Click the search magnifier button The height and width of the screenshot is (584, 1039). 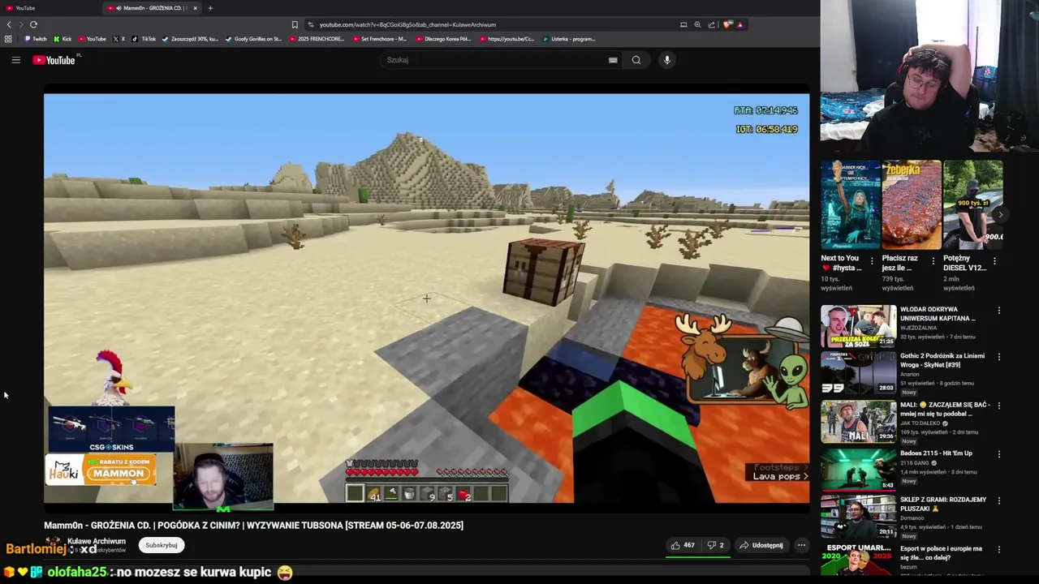636,60
